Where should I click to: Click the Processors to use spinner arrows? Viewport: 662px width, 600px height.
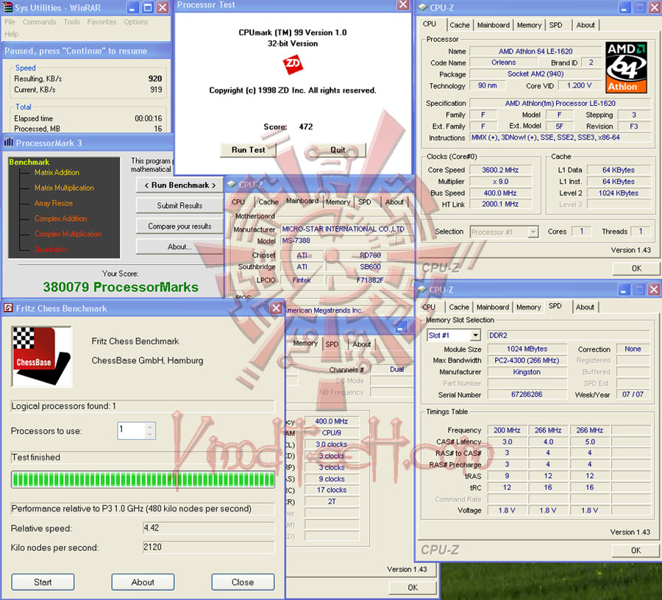[149, 431]
